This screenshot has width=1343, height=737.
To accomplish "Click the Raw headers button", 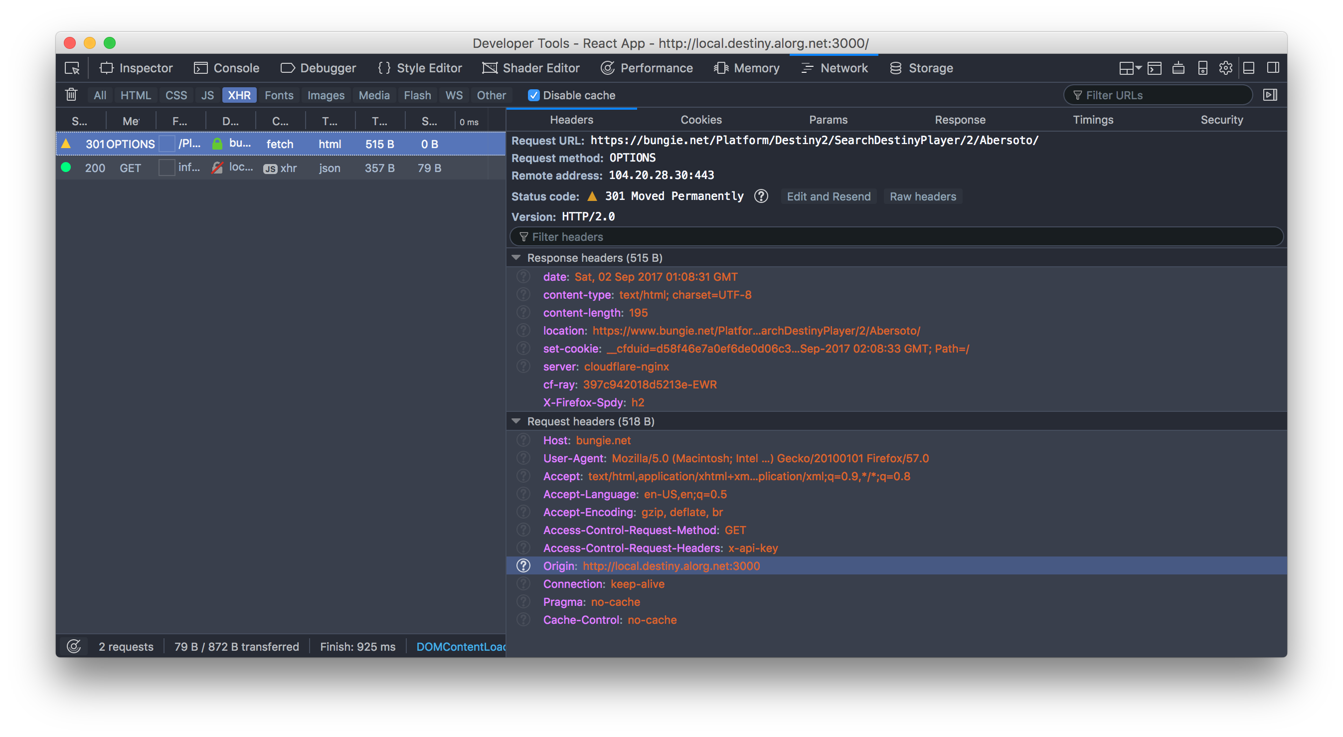I will 922,196.
